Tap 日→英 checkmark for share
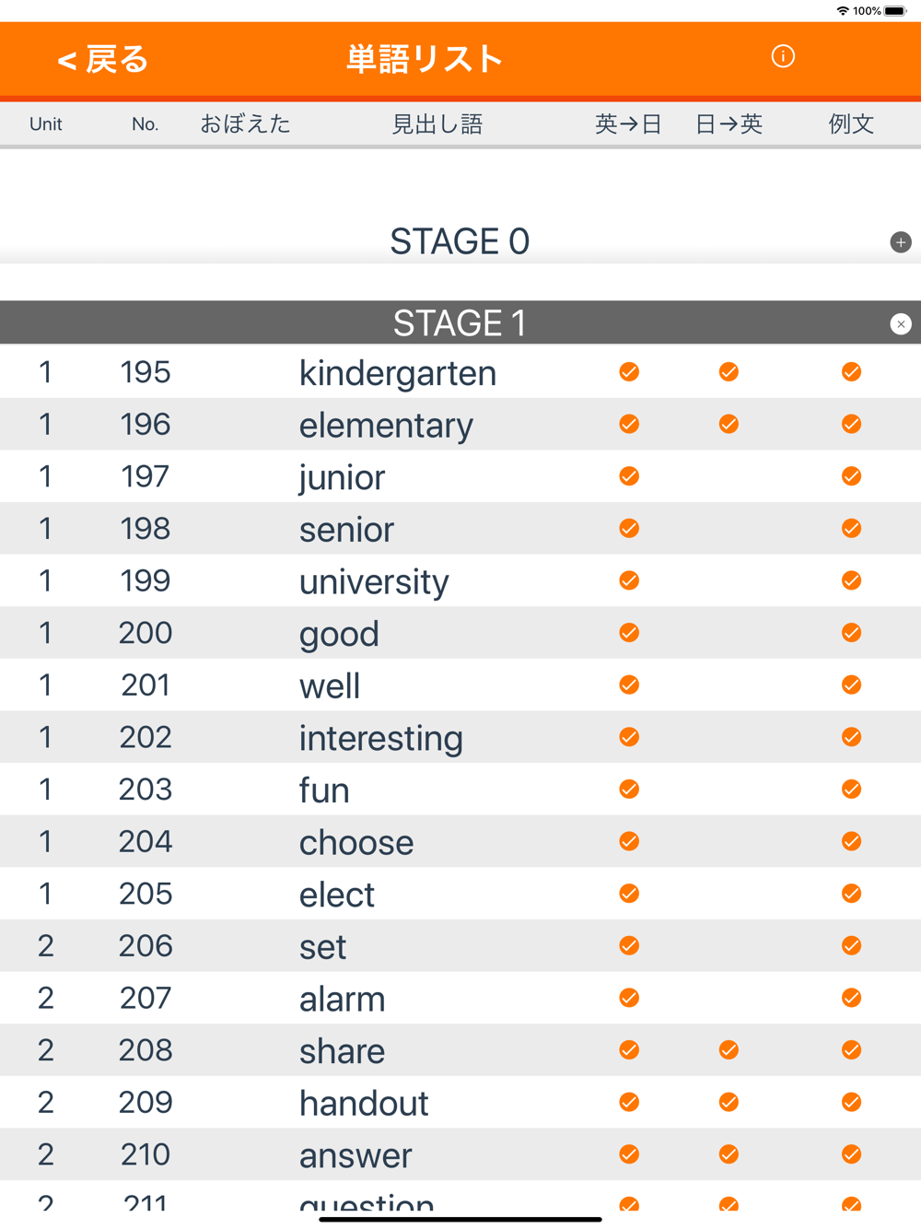Image resolution: width=921 pixels, height=1229 pixels. coord(729,1050)
